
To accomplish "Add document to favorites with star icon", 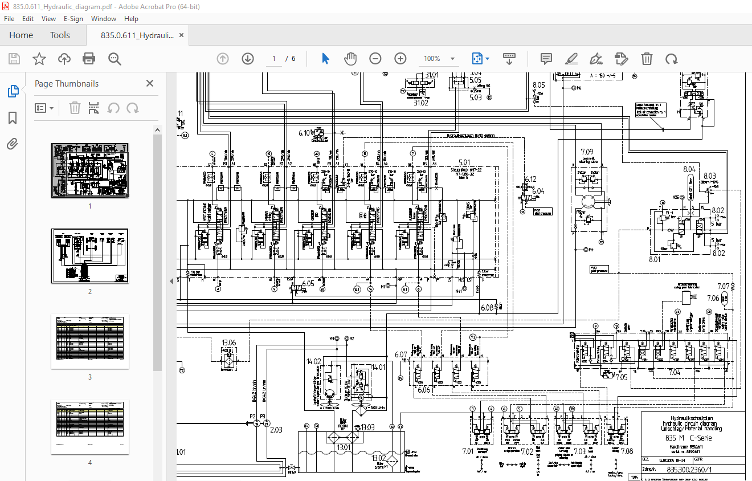I will pos(39,59).
